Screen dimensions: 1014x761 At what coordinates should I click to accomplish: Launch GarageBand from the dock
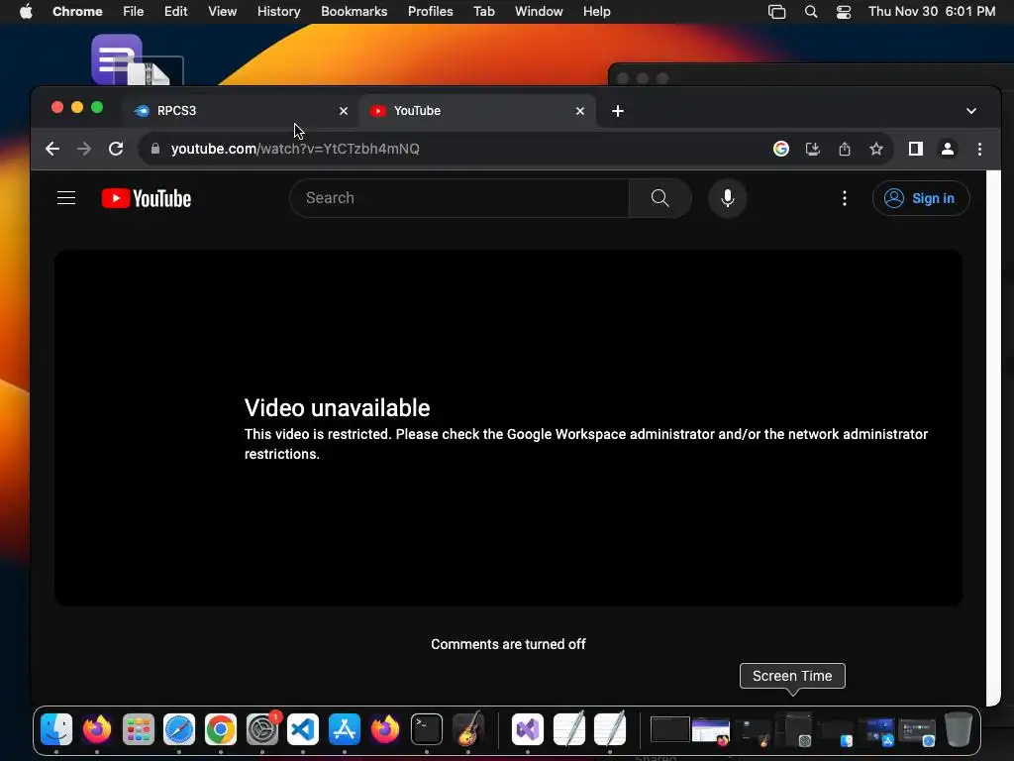pyautogui.click(x=468, y=729)
